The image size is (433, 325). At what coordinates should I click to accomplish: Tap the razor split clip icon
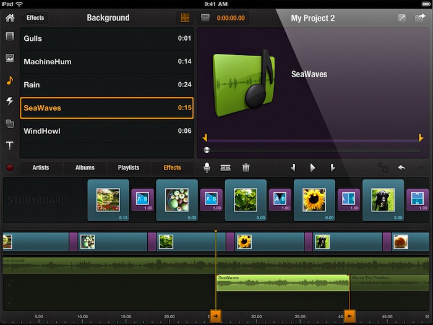[225, 167]
